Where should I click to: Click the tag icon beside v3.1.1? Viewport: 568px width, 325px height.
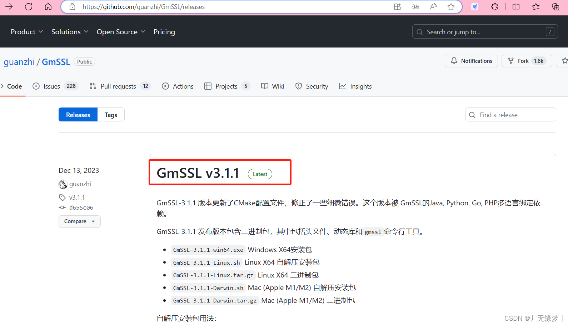pos(62,197)
